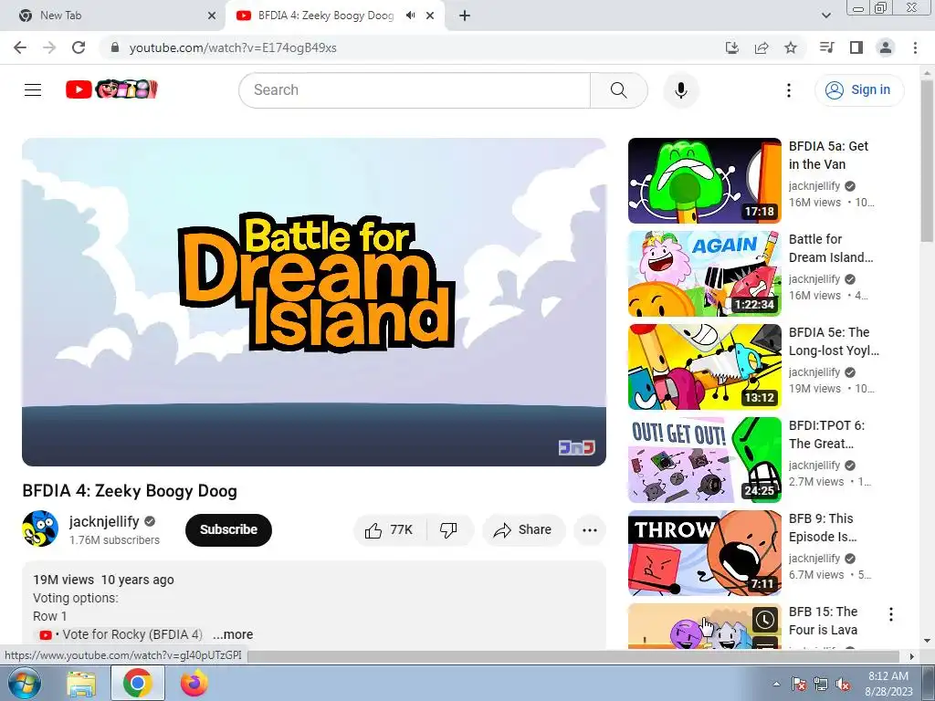Viewport: 935px width, 701px height.
Task: Open Windows Start menu
Action: 23,683
